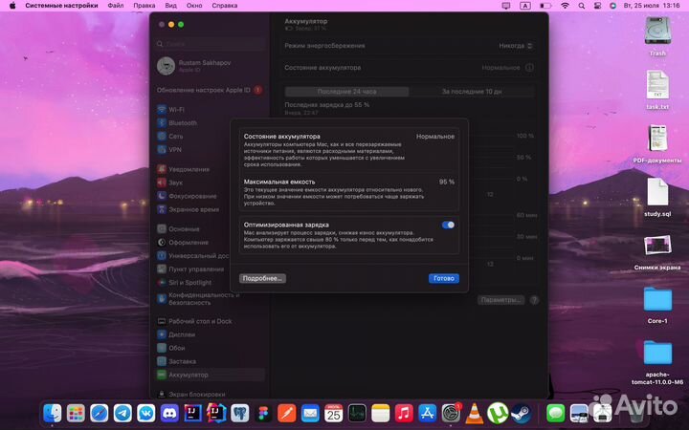Image resolution: width=689 pixels, height=430 pixels.
Task: Open the Правка menu
Action: (x=144, y=6)
